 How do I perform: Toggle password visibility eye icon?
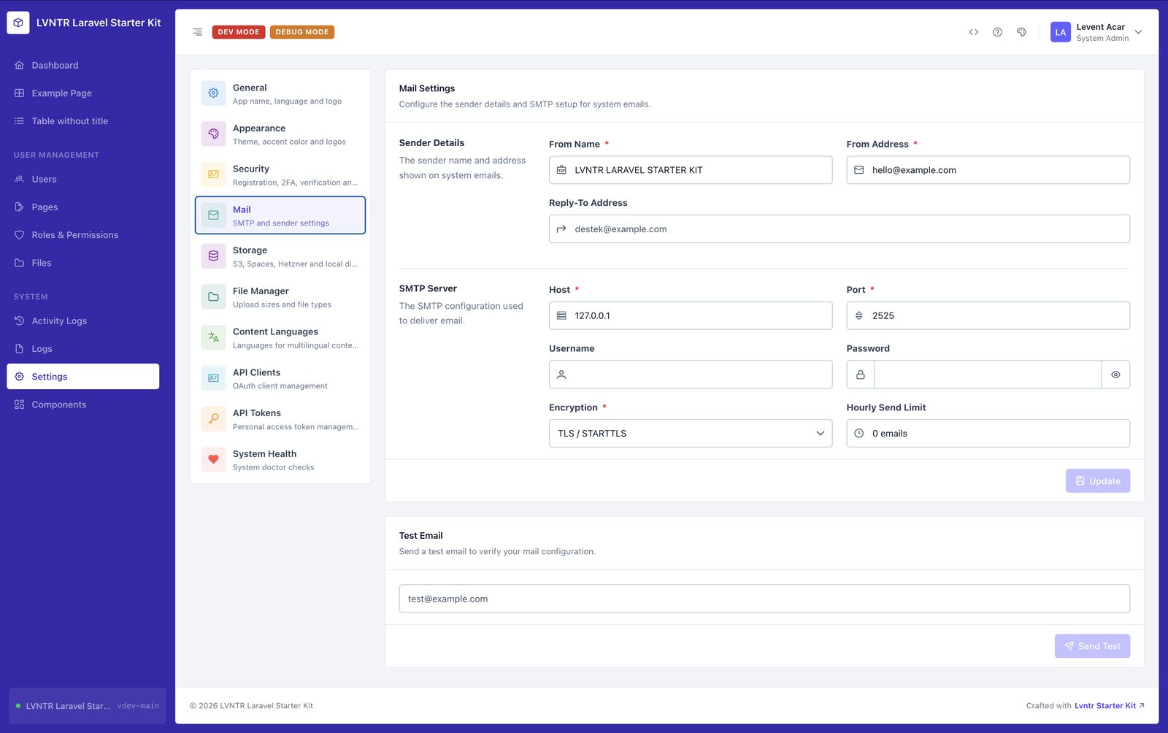click(1115, 375)
